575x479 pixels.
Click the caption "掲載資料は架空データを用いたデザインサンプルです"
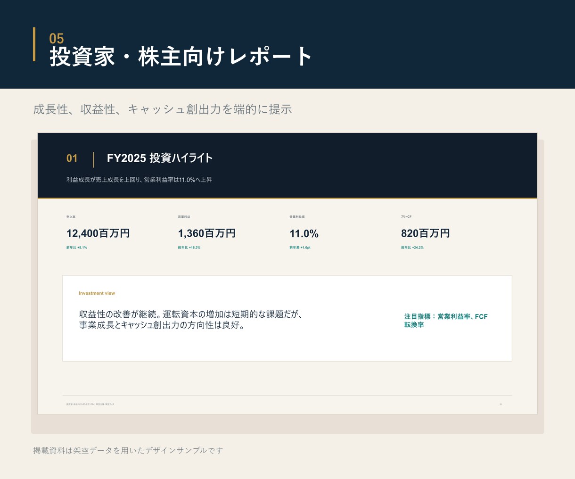tap(128, 450)
